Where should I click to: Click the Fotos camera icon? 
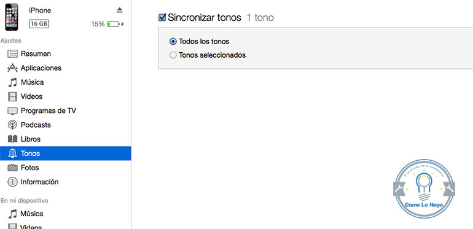[12, 168]
